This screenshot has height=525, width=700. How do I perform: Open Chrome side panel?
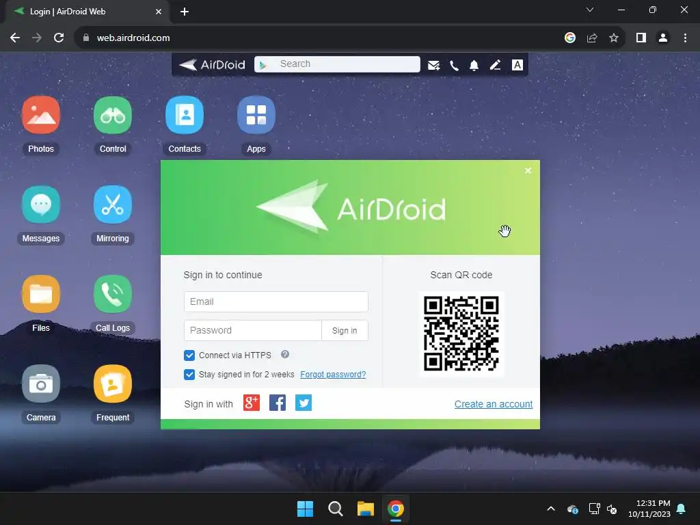click(x=641, y=38)
